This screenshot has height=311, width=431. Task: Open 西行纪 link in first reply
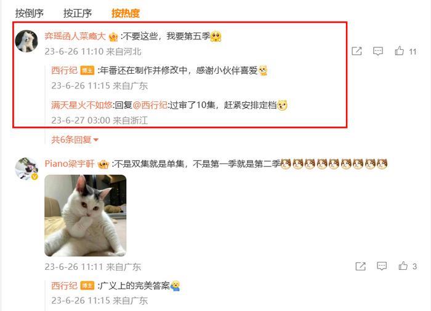64,70
